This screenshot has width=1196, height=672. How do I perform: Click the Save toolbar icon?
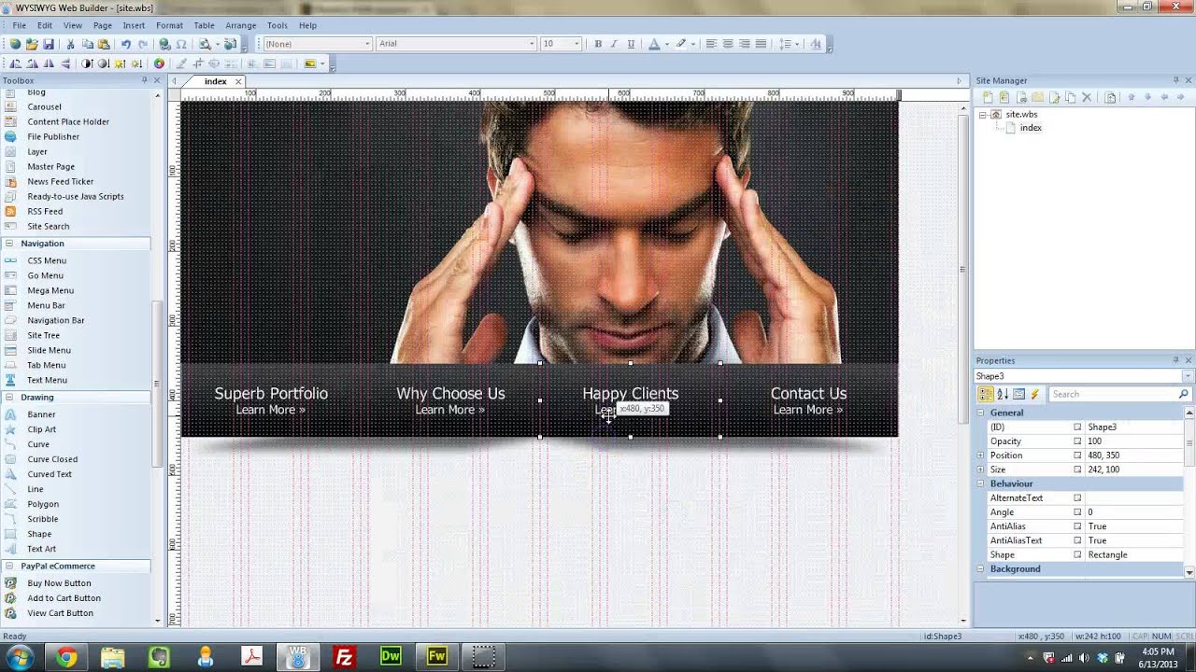click(49, 44)
